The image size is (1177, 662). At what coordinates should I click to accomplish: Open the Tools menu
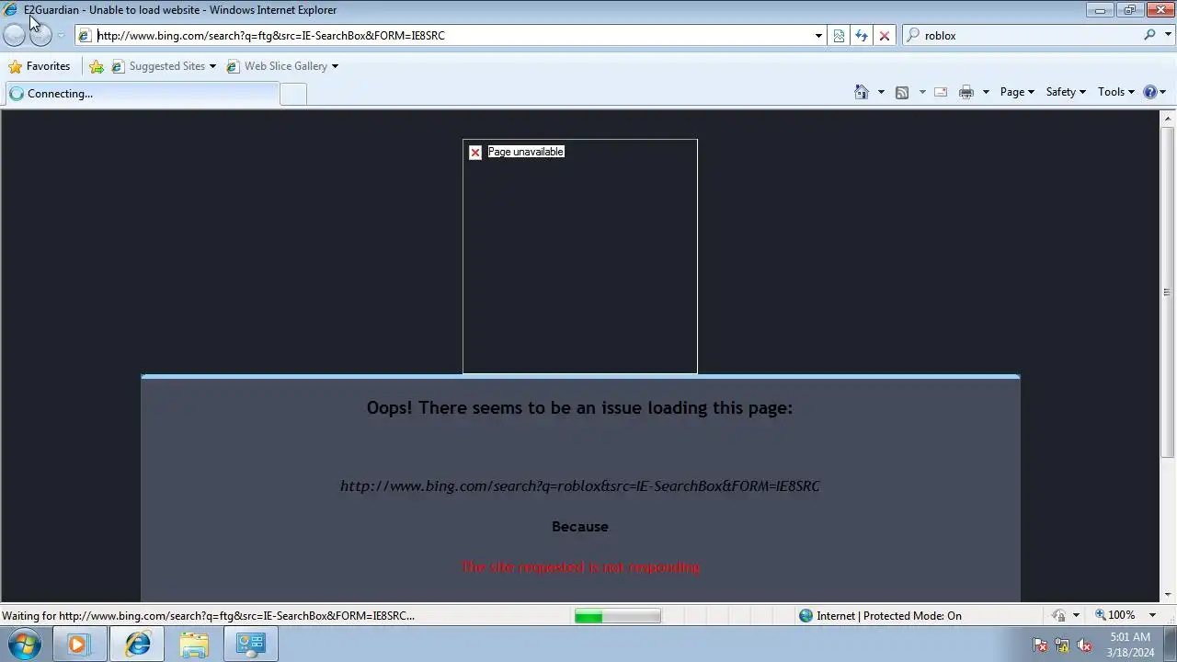coord(1116,92)
